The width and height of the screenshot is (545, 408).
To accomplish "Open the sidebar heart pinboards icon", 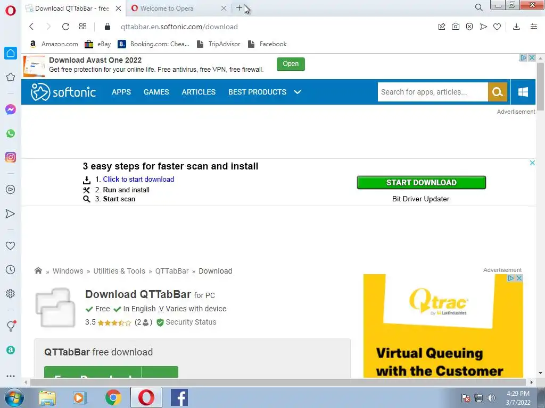I will pos(11,245).
